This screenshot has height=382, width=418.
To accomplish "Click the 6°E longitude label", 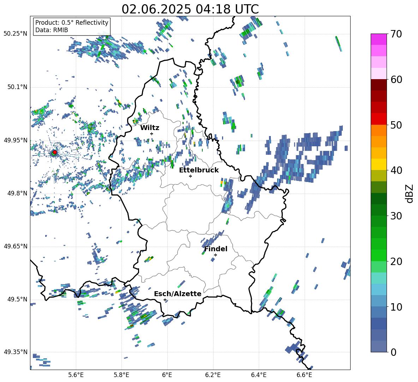I will click(x=167, y=375).
